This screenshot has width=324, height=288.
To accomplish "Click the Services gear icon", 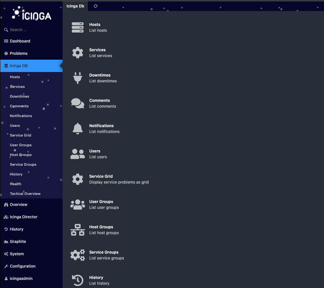I will coord(78,53).
